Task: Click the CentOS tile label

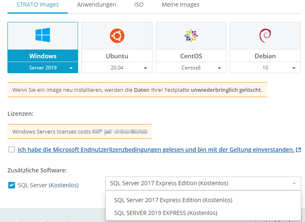Action: (x=191, y=56)
